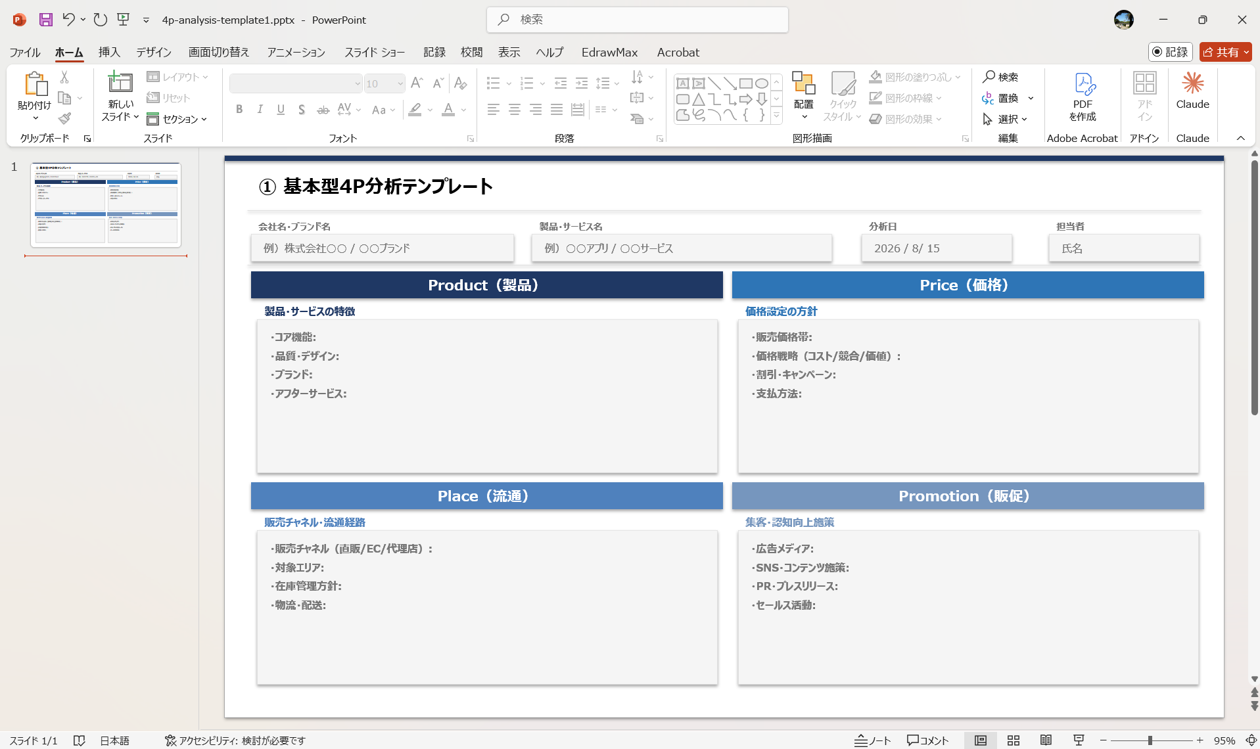Image resolution: width=1260 pixels, height=749 pixels.
Task: Select the oval shape in shapes gallery
Action: pyautogui.click(x=762, y=83)
